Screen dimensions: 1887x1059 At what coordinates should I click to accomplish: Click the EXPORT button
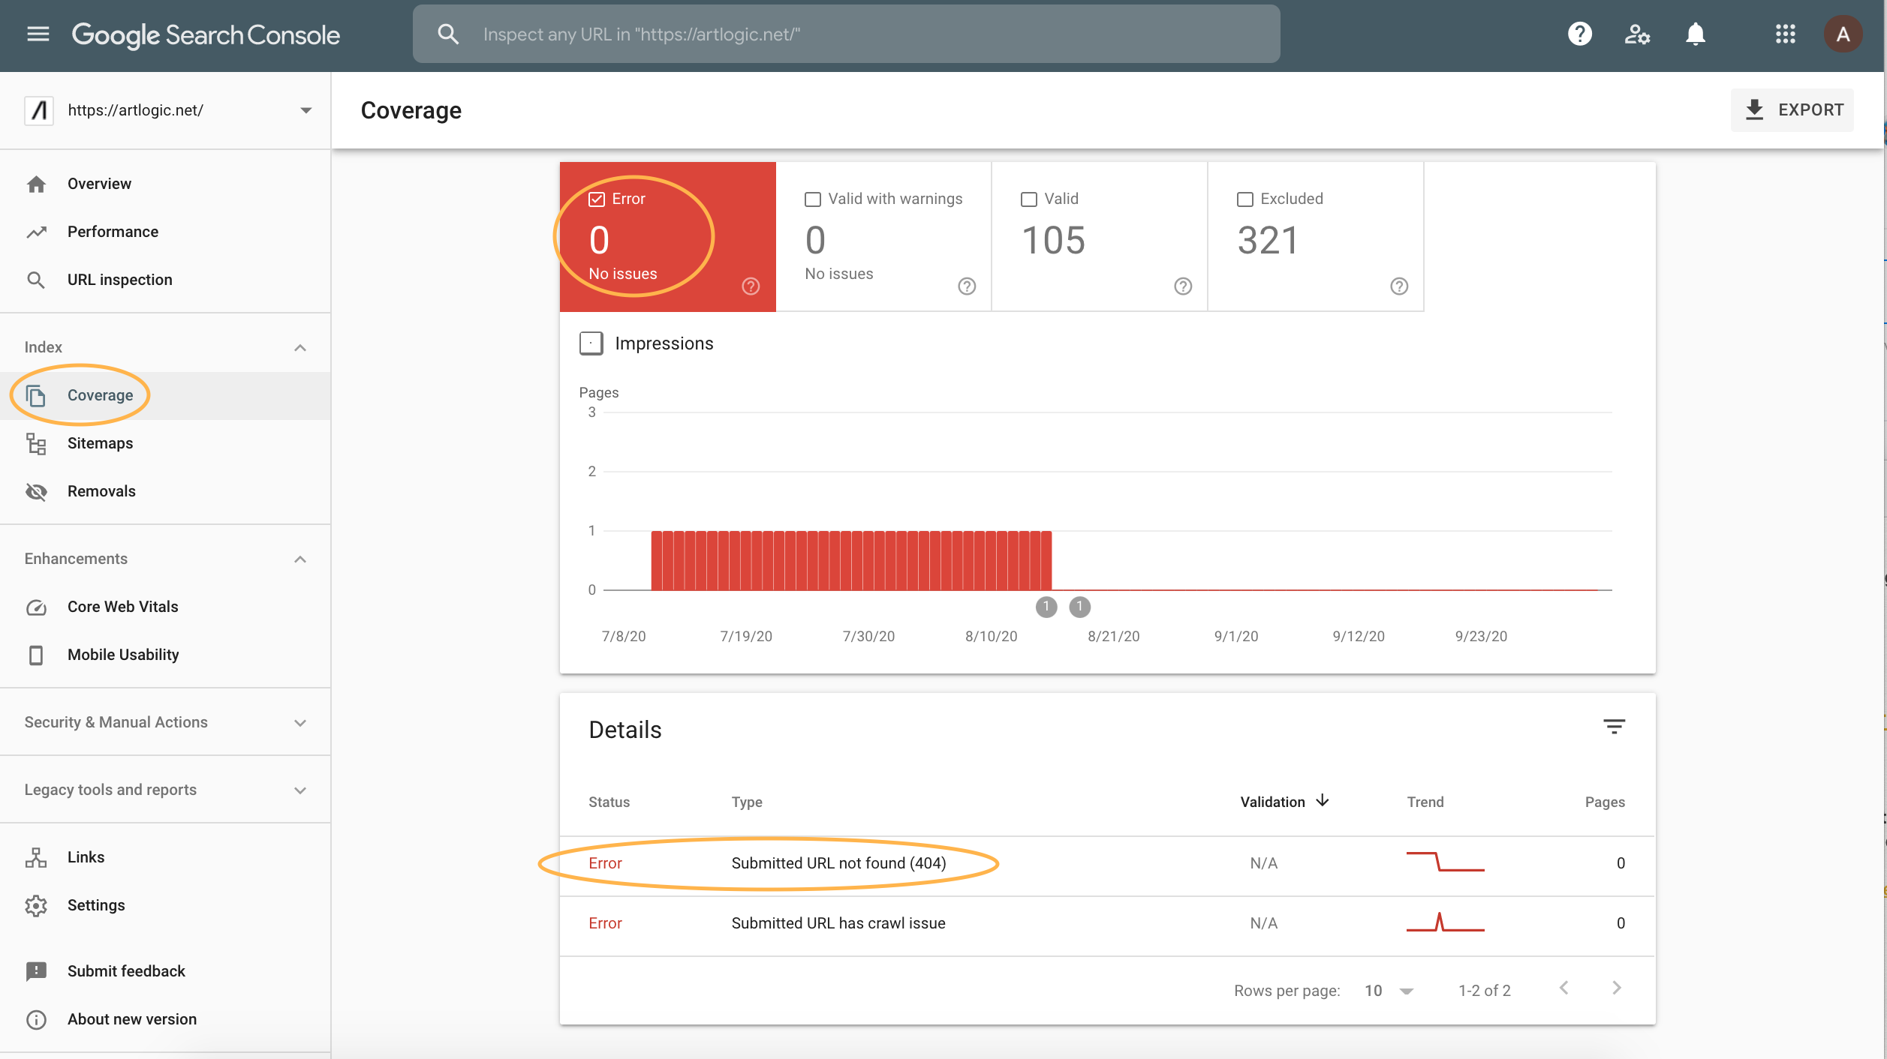1792,110
